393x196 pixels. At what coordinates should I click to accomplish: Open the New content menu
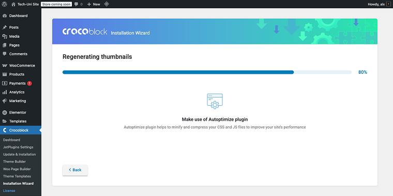tap(97, 4)
